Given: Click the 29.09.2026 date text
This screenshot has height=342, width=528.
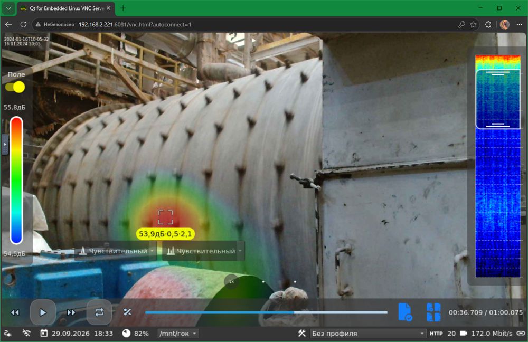Looking at the screenshot, I should coord(71,334).
